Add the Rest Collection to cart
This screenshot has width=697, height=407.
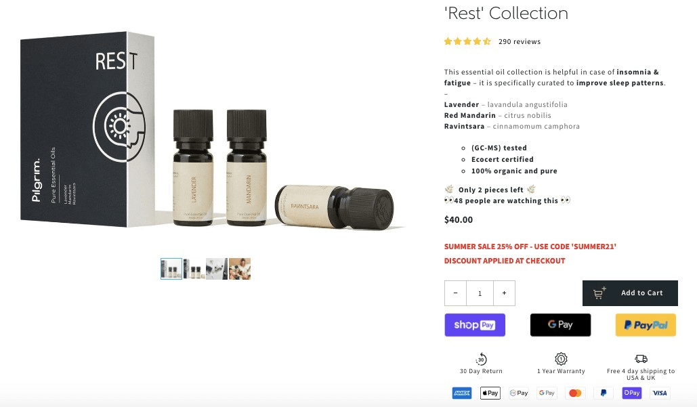630,293
